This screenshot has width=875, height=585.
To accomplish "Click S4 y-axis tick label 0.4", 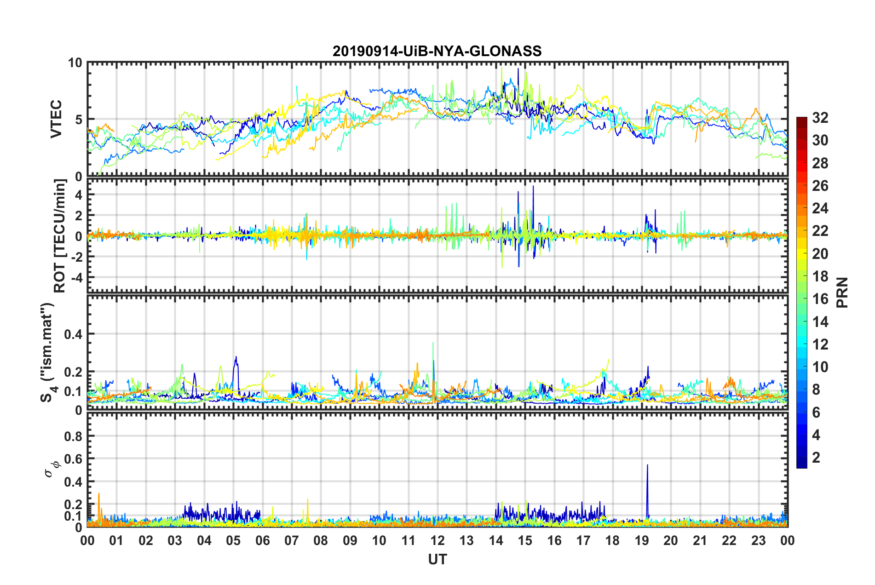I will (73, 334).
